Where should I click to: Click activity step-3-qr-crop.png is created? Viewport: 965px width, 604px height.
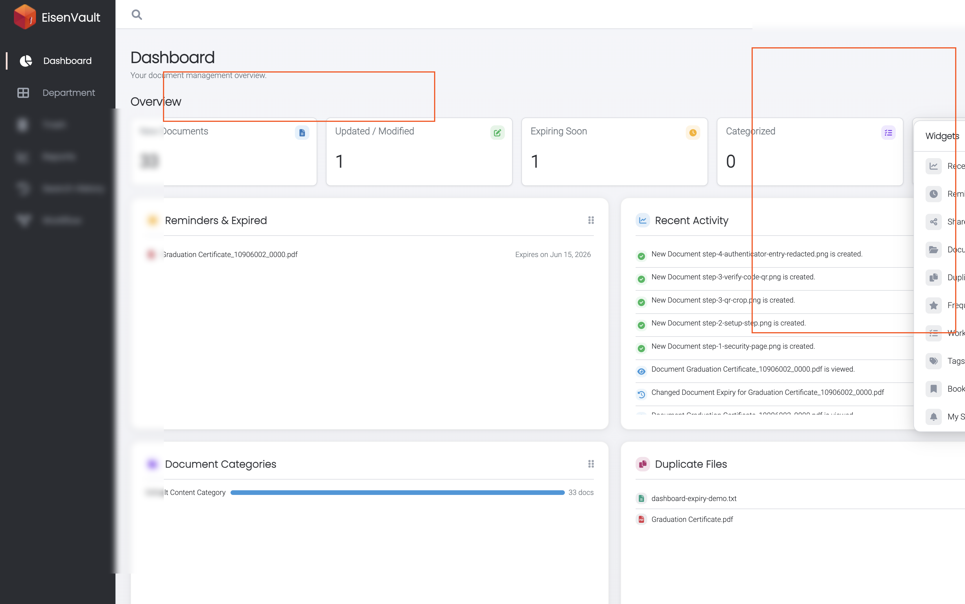723,300
